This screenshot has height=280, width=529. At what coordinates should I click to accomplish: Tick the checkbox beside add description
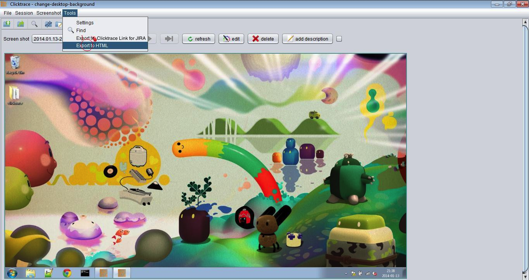(x=339, y=39)
